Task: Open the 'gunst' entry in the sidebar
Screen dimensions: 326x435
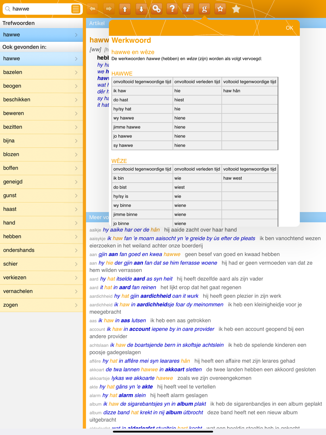Action: click(x=41, y=196)
